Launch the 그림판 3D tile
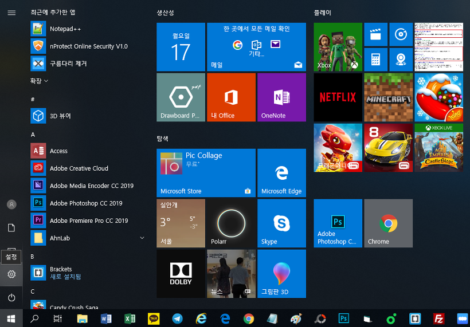Screen dimensions: 470x327 (281, 274)
